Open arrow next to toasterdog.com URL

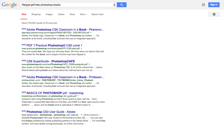pos(78,96)
